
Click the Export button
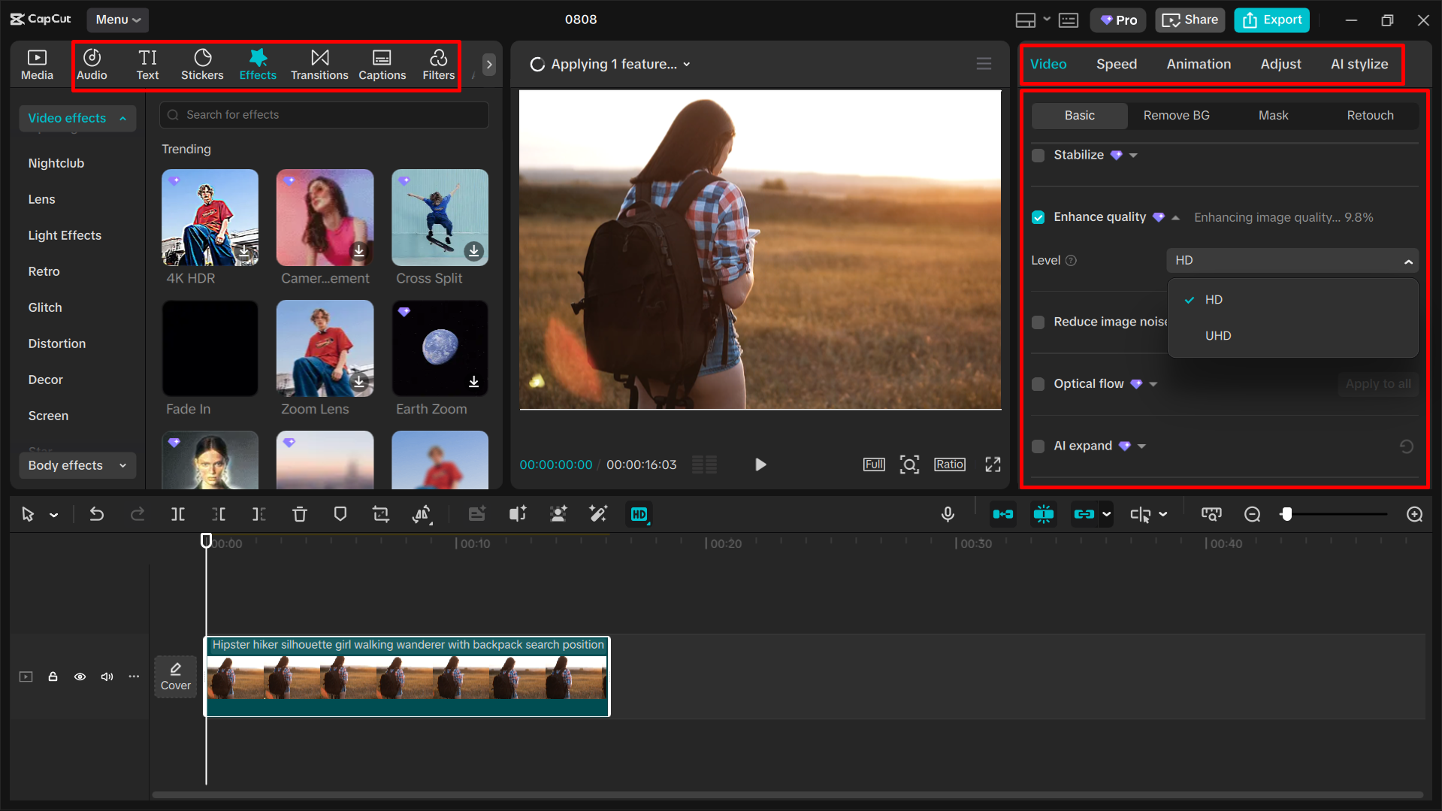tap(1271, 20)
